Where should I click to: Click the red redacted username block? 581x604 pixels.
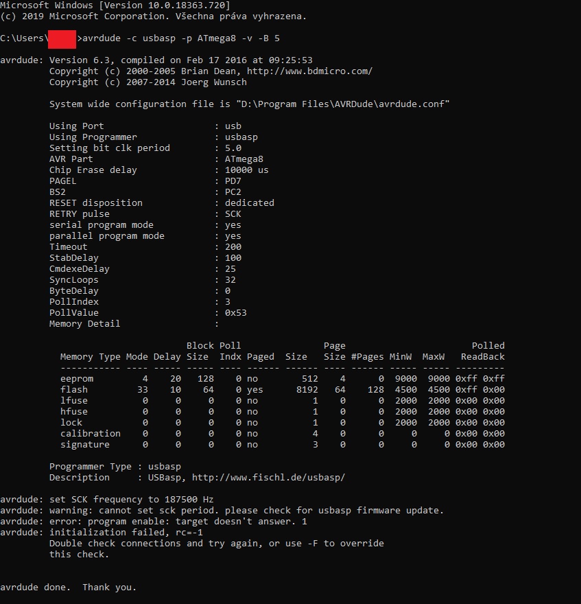[x=62, y=38]
